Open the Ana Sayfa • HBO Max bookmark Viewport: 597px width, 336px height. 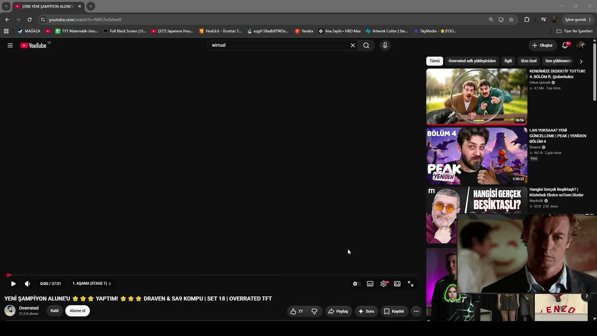point(340,31)
